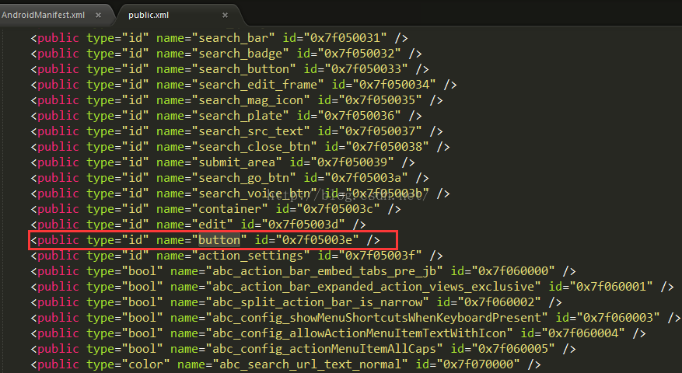This screenshot has width=682, height=373.
Task: Click the id value "0x7f05003c"
Action: pyautogui.click(x=338, y=209)
